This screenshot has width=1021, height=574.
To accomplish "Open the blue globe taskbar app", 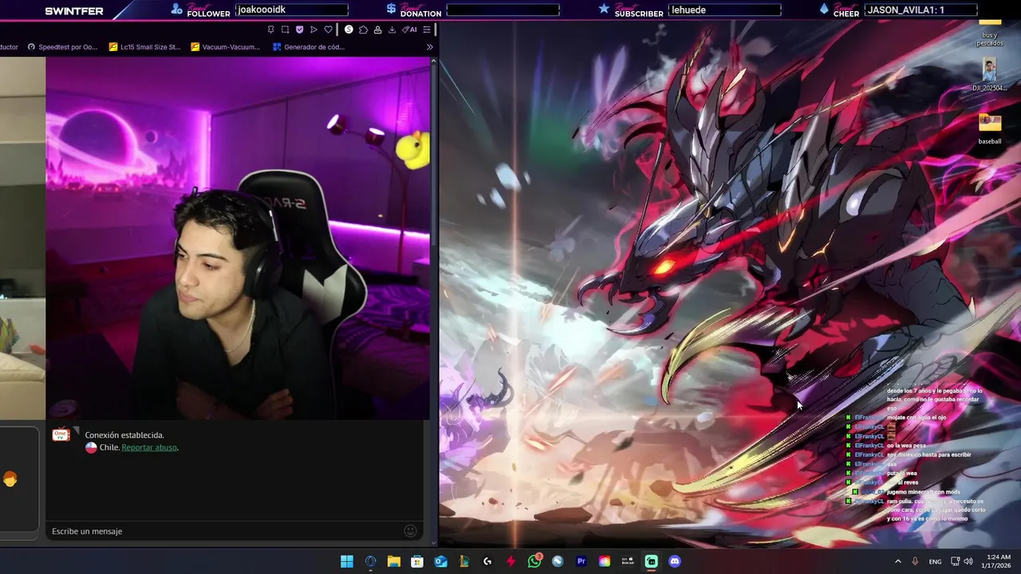I will coord(558,561).
